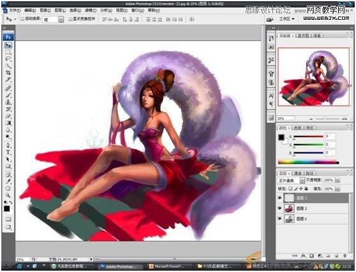This screenshot has width=356, height=272.
Task: Select the History Brush tool
Action: (8, 109)
